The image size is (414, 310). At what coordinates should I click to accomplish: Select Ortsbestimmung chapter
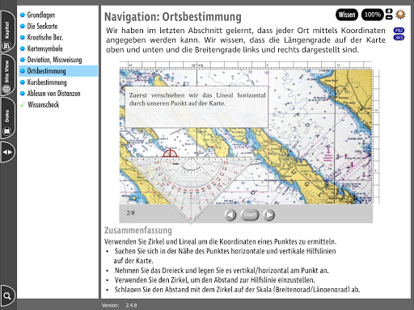58,71
